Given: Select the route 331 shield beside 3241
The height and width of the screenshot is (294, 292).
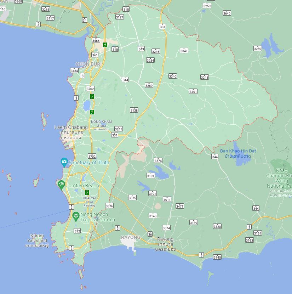Looking at the screenshot, I should pyautogui.click(x=115, y=135).
